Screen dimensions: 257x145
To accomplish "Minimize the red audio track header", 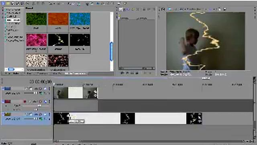I will (x=3, y=101).
